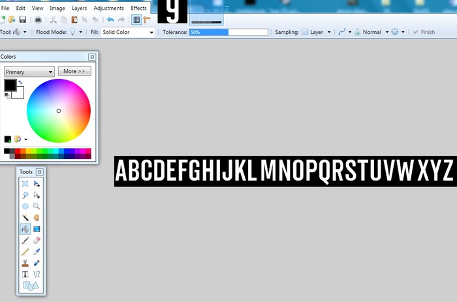Select the Pan hand tool

click(37, 218)
